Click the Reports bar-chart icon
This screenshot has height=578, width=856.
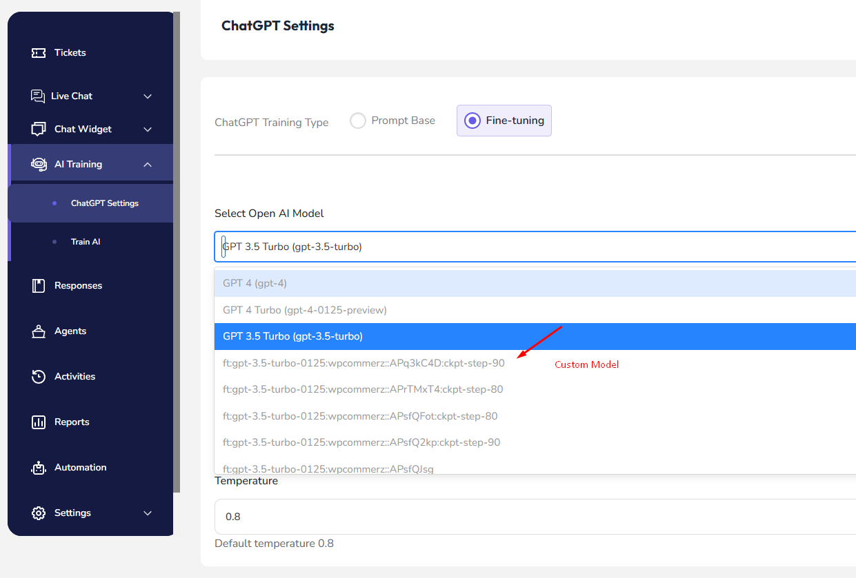[39, 422]
